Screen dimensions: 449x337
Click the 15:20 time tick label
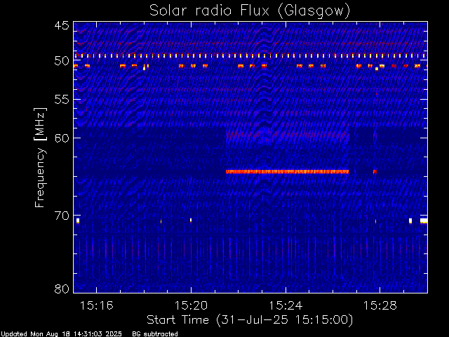pyautogui.click(x=191, y=306)
